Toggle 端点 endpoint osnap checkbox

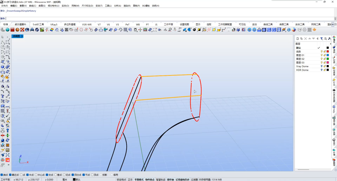2,175
